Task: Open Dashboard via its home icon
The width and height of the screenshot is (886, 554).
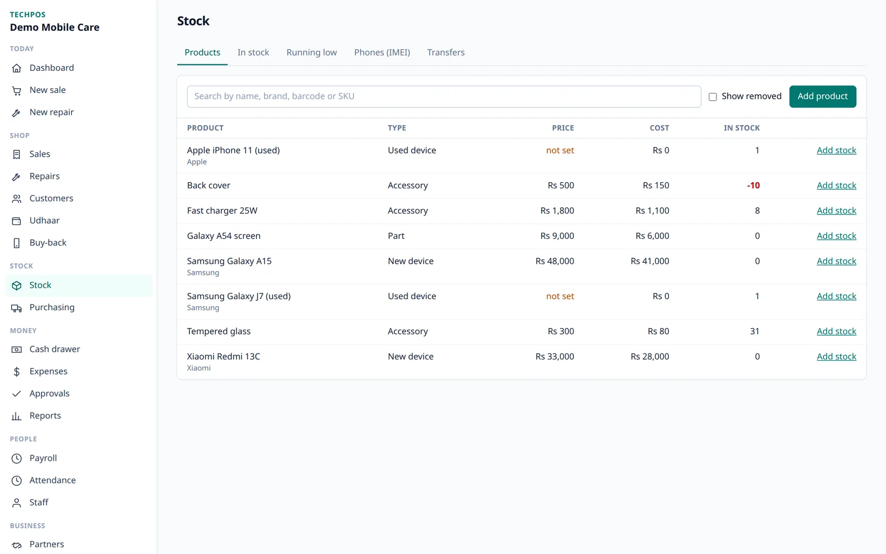Action: pyautogui.click(x=17, y=68)
